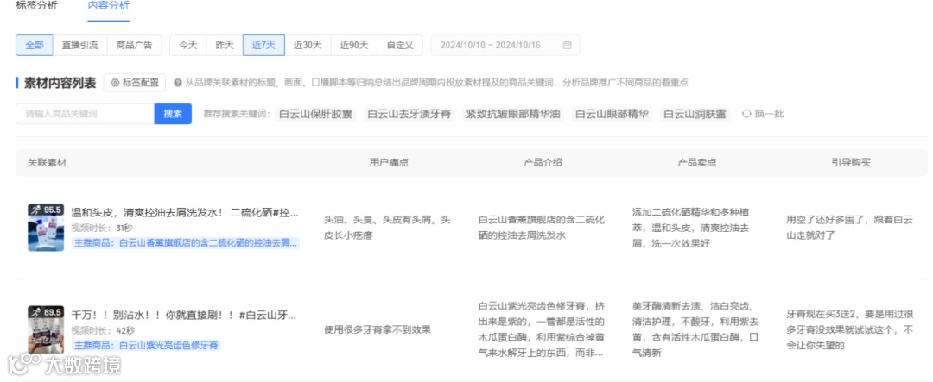Open the shampoo video thumbnail scored 95.5
The width and height of the screenshot is (933, 382).
[x=46, y=228]
